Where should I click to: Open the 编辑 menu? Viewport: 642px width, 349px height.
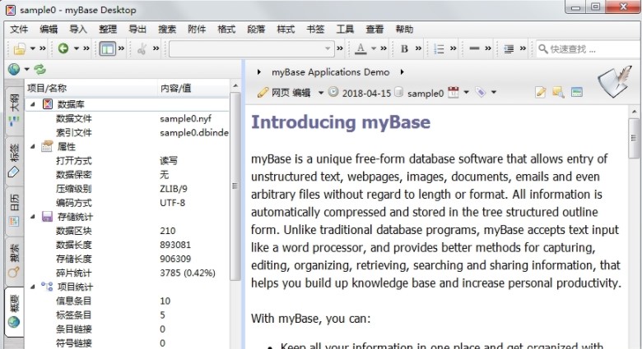click(x=49, y=30)
